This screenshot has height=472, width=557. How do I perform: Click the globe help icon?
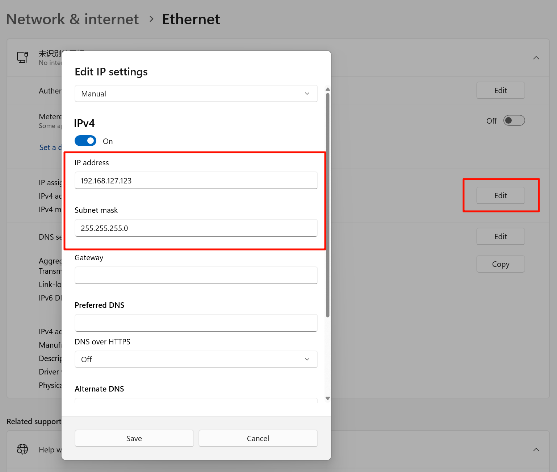[22, 449]
